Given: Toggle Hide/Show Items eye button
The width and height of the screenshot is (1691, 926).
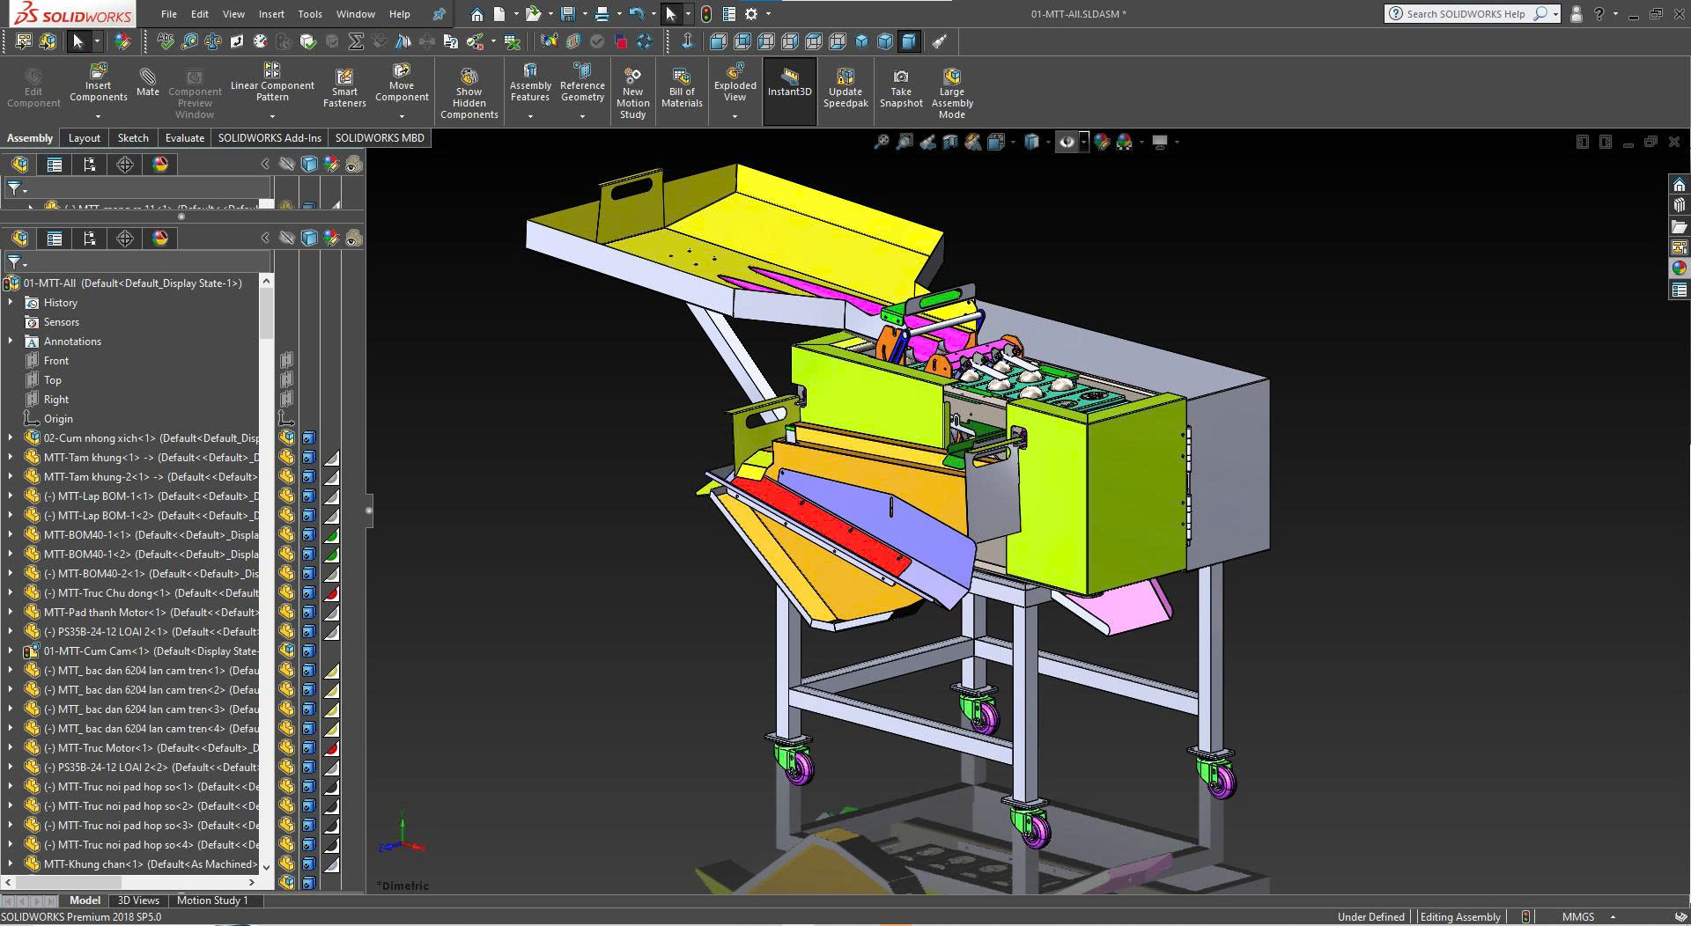Looking at the screenshot, I should (1067, 142).
